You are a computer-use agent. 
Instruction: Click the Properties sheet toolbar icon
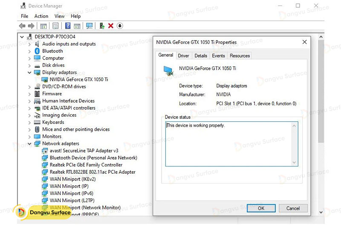coord(55,26)
